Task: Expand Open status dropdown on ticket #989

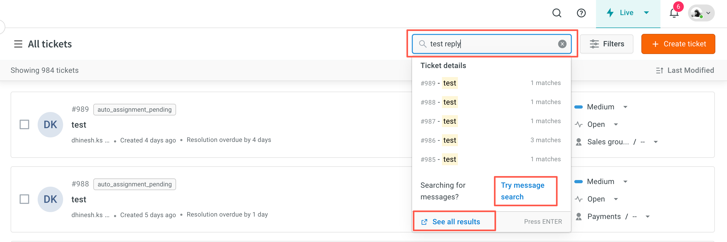Action: pyautogui.click(x=616, y=124)
